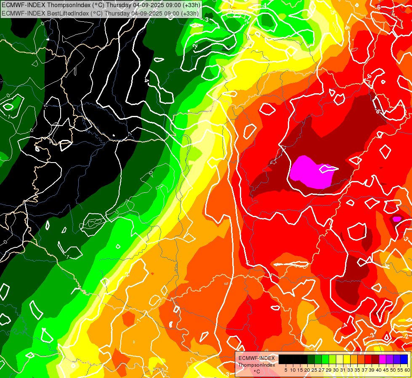Click the legend tick label '37'

pos(365,370)
